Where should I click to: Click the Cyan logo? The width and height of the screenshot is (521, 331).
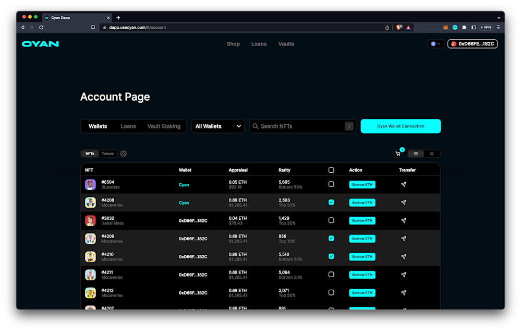40,44
